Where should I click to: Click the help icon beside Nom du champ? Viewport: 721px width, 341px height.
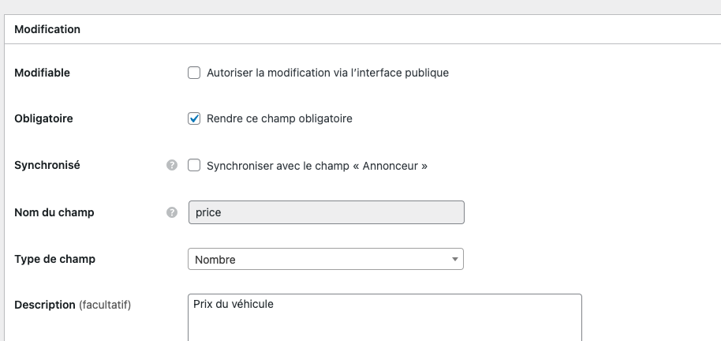[x=172, y=212]
